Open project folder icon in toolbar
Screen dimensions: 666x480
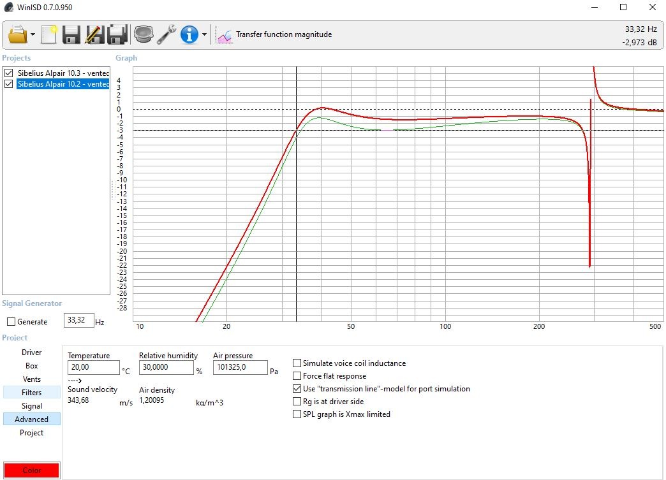pos(17,34)
